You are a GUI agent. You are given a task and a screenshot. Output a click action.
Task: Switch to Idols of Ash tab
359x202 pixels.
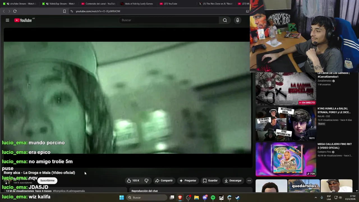tap(137, 4)
